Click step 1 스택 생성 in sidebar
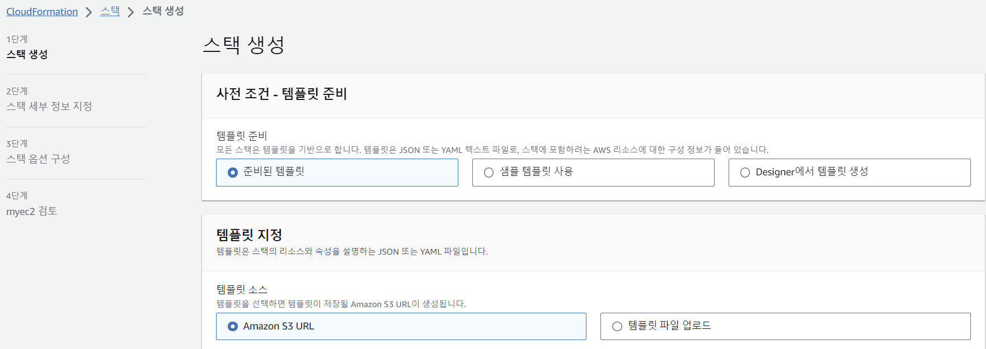The height and width of the screenshot is (349, 986). tap(27, 54)
